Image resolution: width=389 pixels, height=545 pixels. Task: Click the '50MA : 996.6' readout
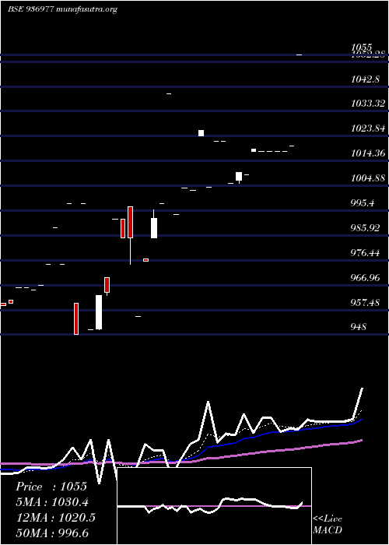point(52,533)
